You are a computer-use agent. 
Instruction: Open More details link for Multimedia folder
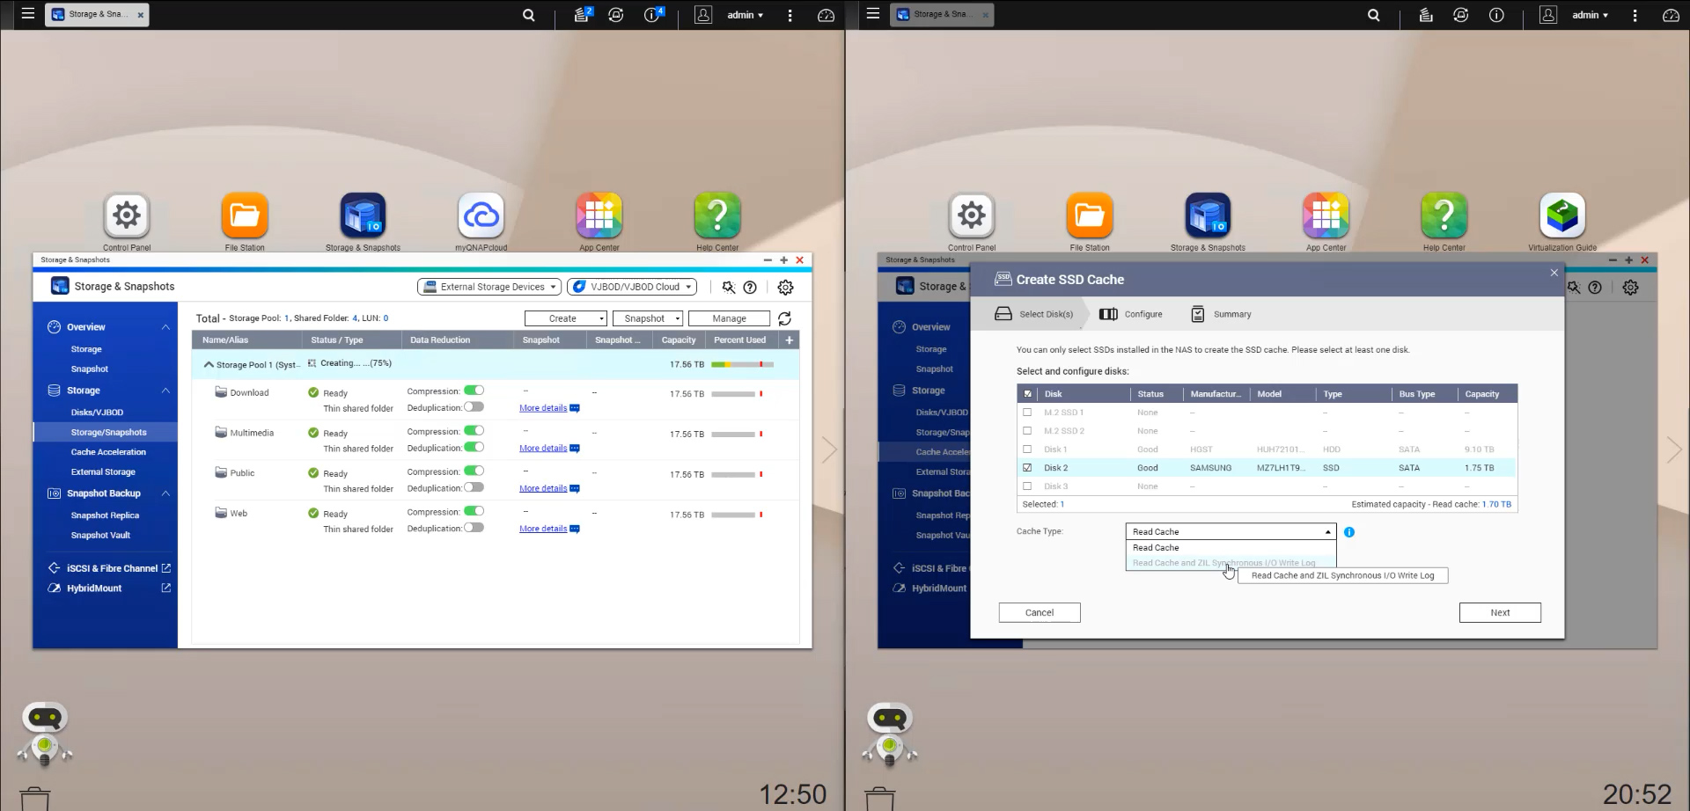coord(543,449)
